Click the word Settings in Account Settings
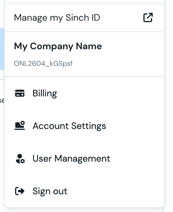The height and width of the screenshot is (212, 173). 89,126
